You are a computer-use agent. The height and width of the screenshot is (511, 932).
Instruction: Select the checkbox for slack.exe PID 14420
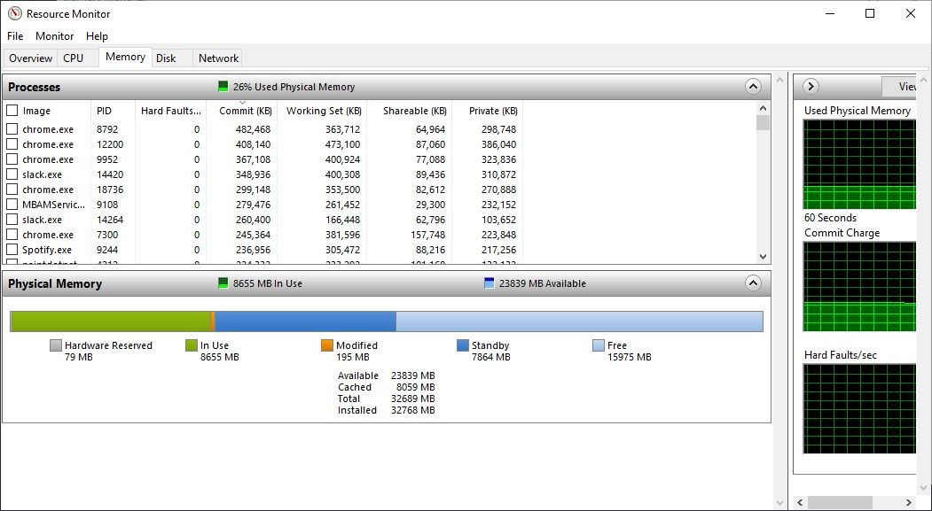point(12,174)
